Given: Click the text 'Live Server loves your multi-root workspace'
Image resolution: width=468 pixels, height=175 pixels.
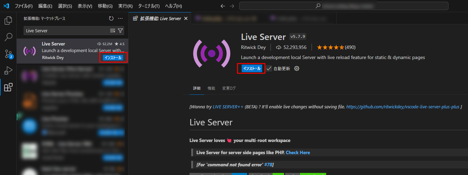Looking at the screenshot, I should [240, 141].
